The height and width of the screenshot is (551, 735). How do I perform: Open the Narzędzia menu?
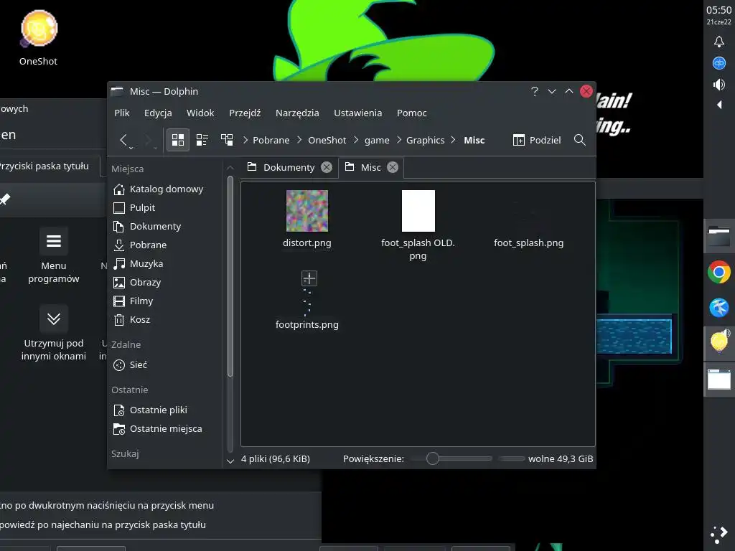(297, 113)
